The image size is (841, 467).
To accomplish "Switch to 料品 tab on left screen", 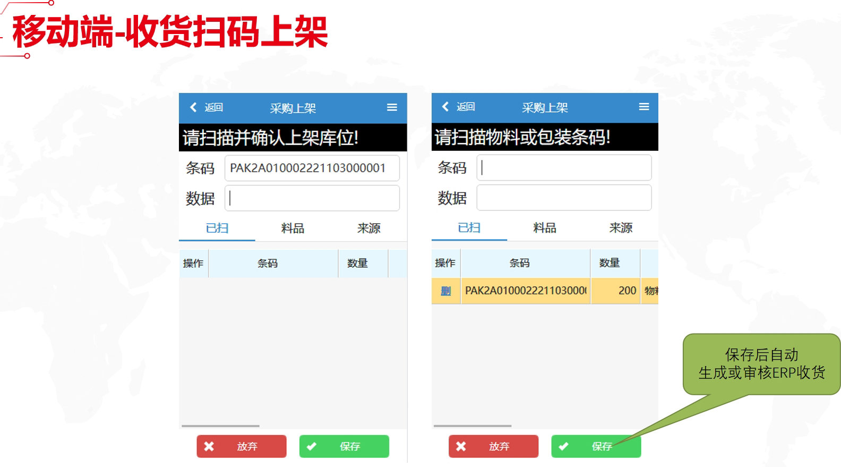I will point(293,228).
